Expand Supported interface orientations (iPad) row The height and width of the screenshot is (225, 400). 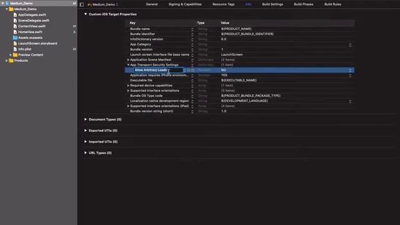point(128,106)
